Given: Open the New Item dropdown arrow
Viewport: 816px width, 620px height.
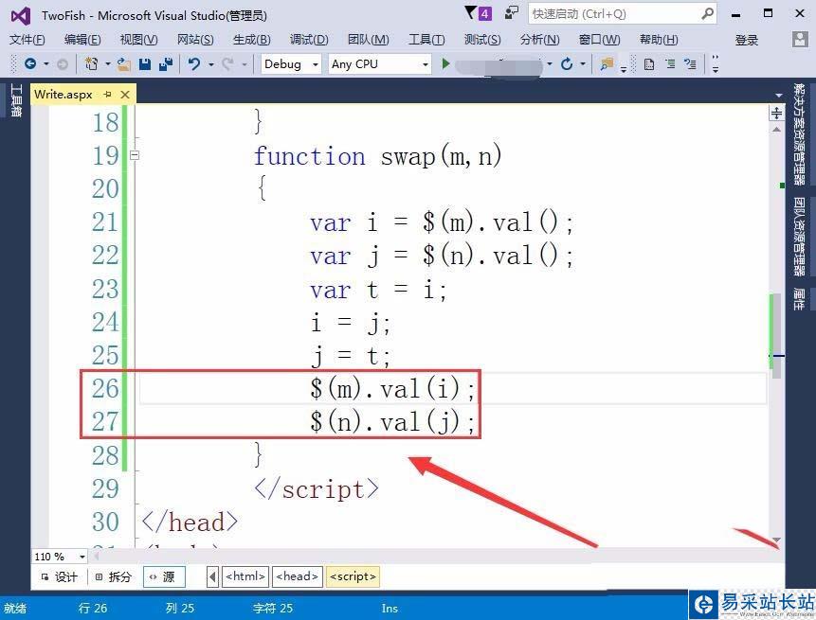Looking at the screenshot, I should tap(108, 64).
